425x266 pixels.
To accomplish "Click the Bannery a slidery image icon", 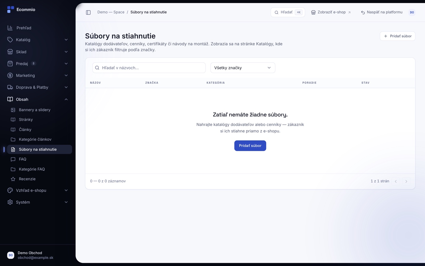I will (x=13, y=110).
